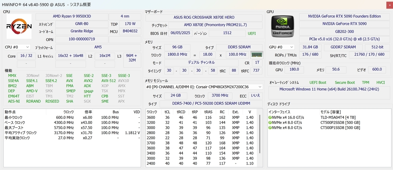
Task: Click the AVX-512 feature label
Action: pos(108,80)
